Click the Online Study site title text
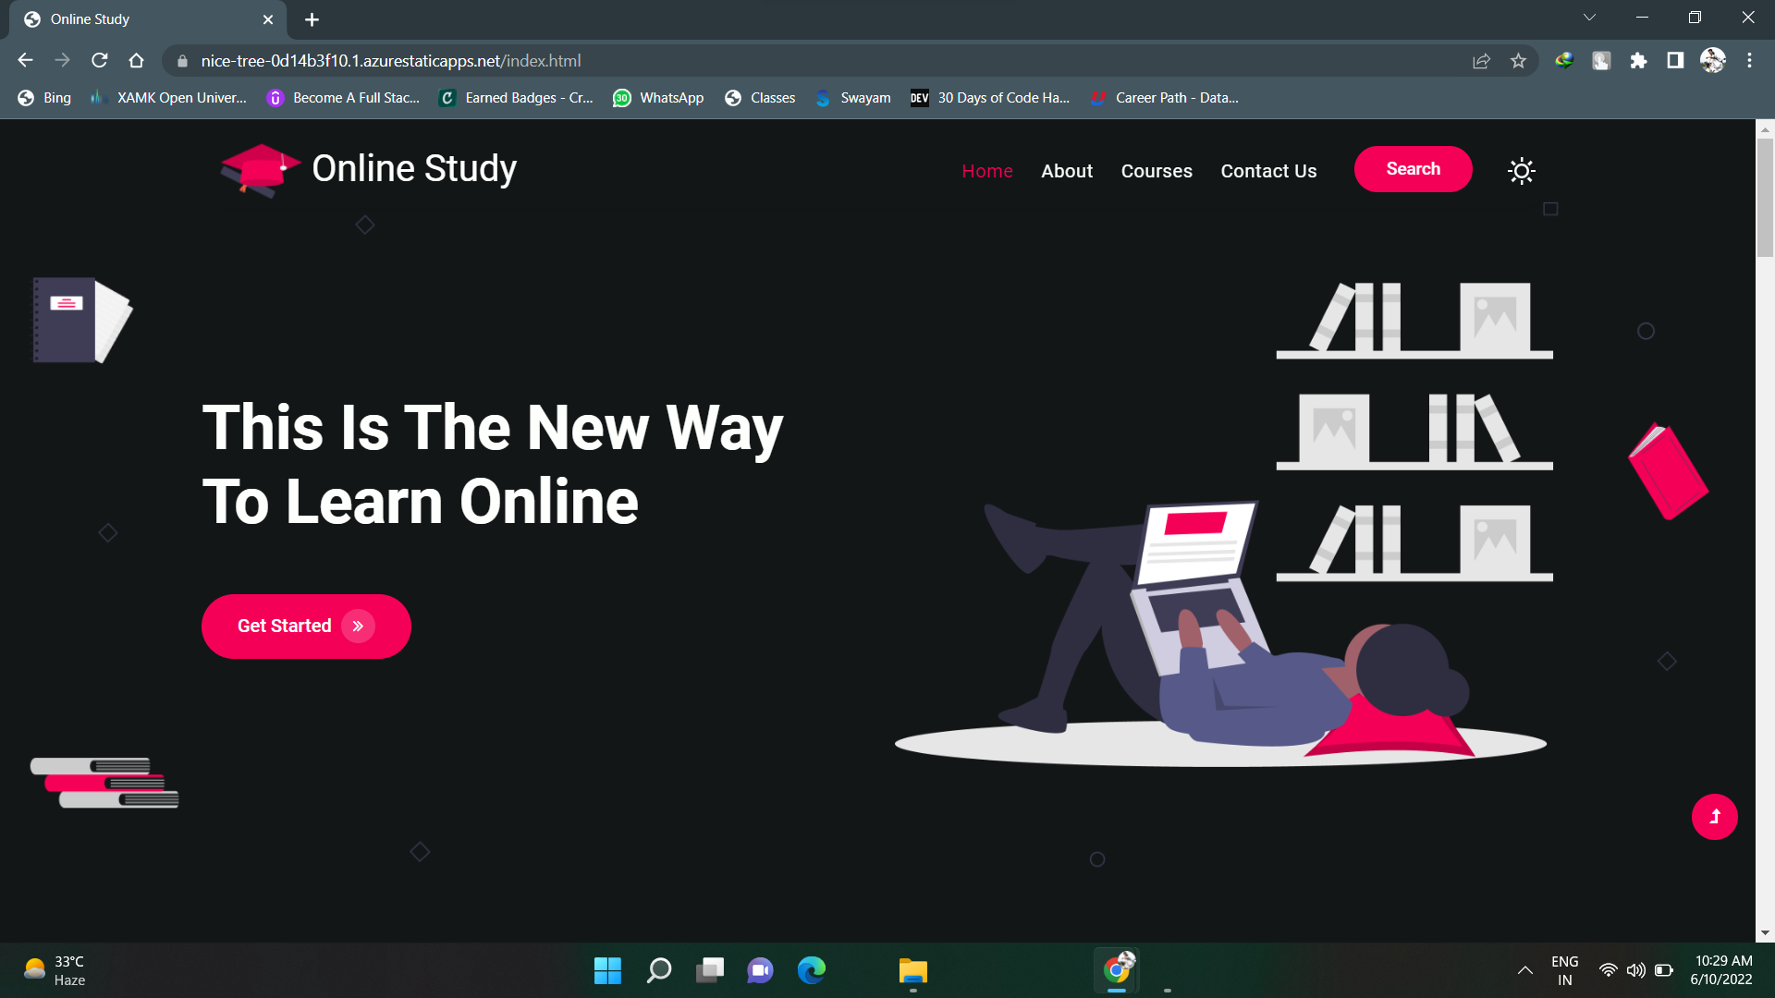Screen dimensions: 1775x998 point(414,169)
